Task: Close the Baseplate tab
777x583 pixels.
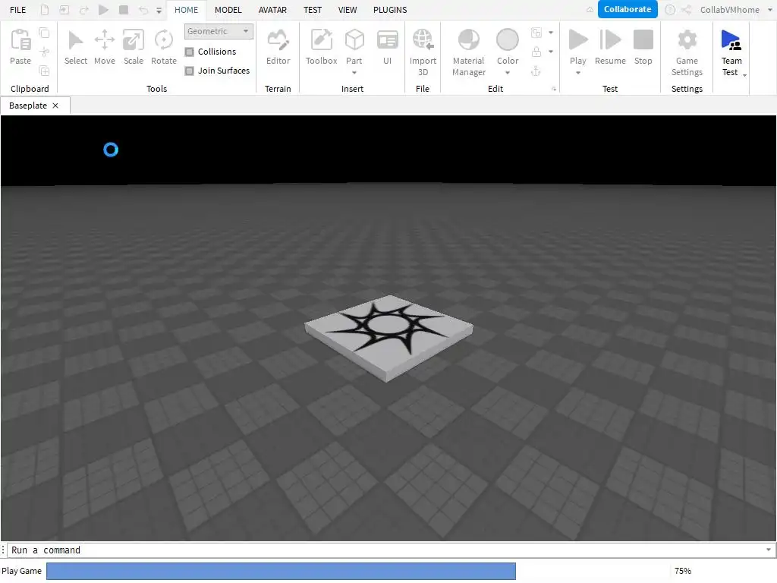Action: [55, 106]
